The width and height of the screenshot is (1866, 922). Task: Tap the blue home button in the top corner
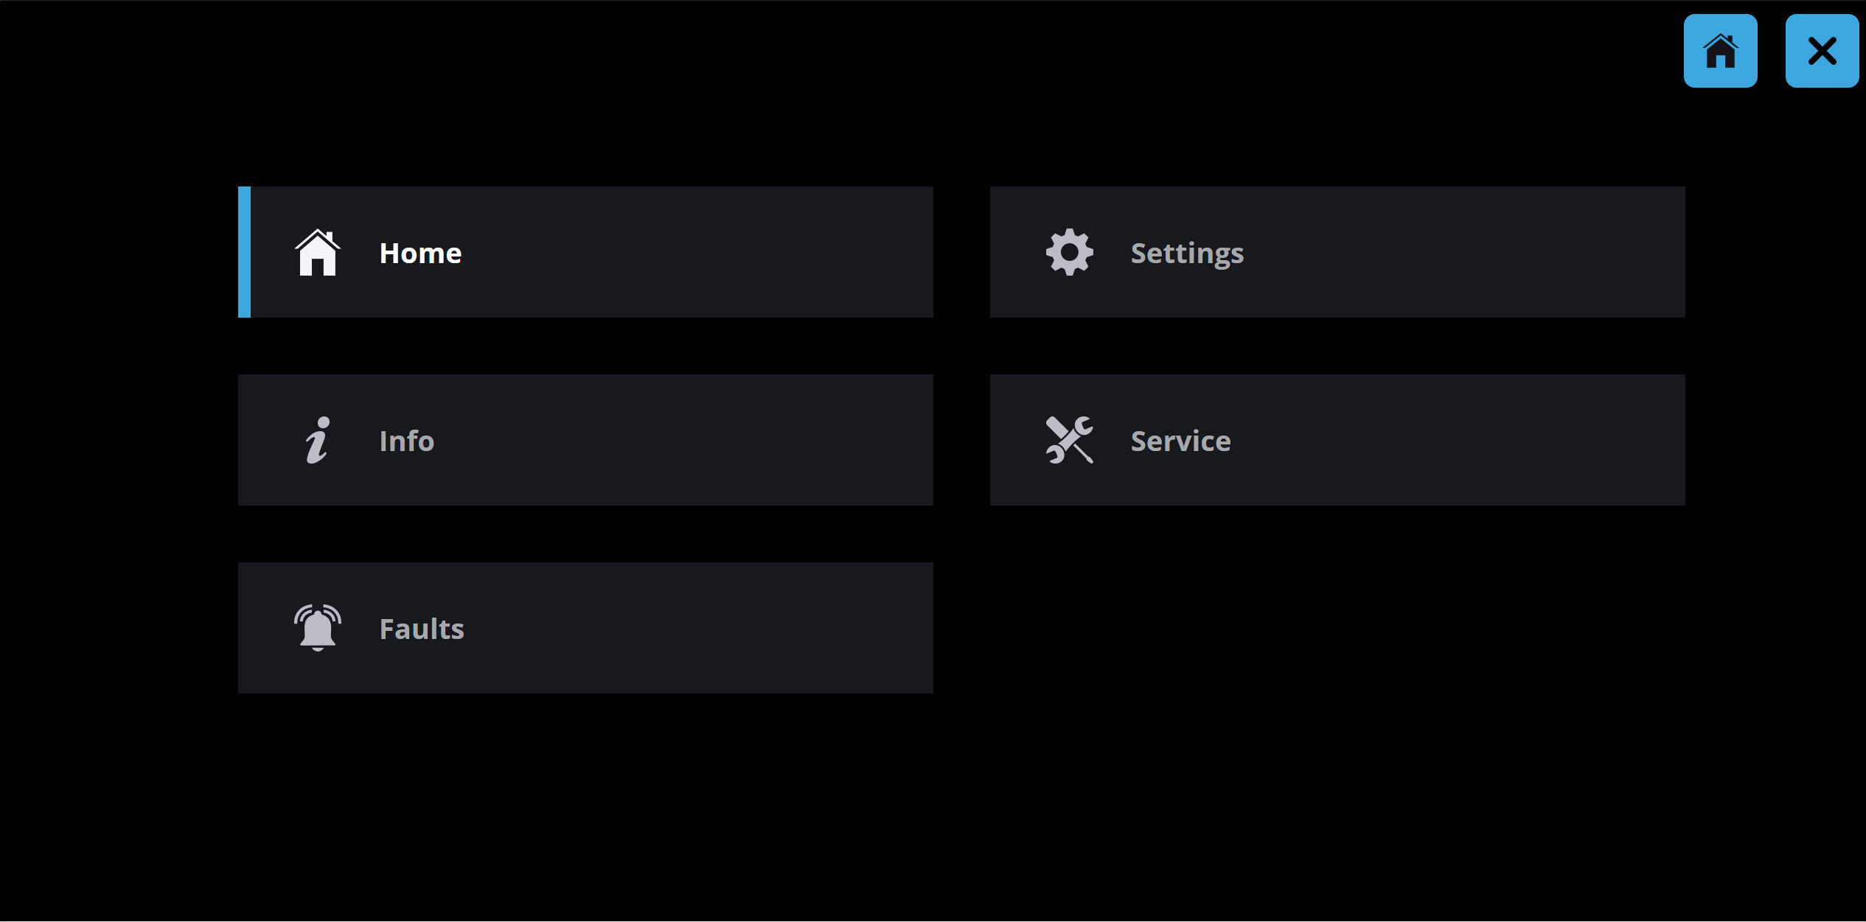(1720, 51)
